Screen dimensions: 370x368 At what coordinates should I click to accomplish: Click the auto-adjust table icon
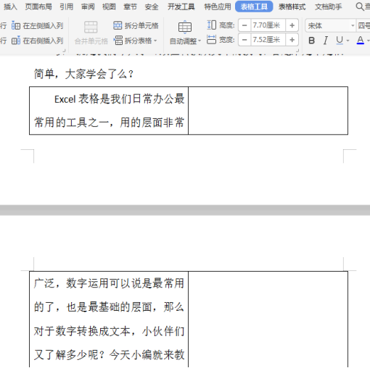point(185,27)
